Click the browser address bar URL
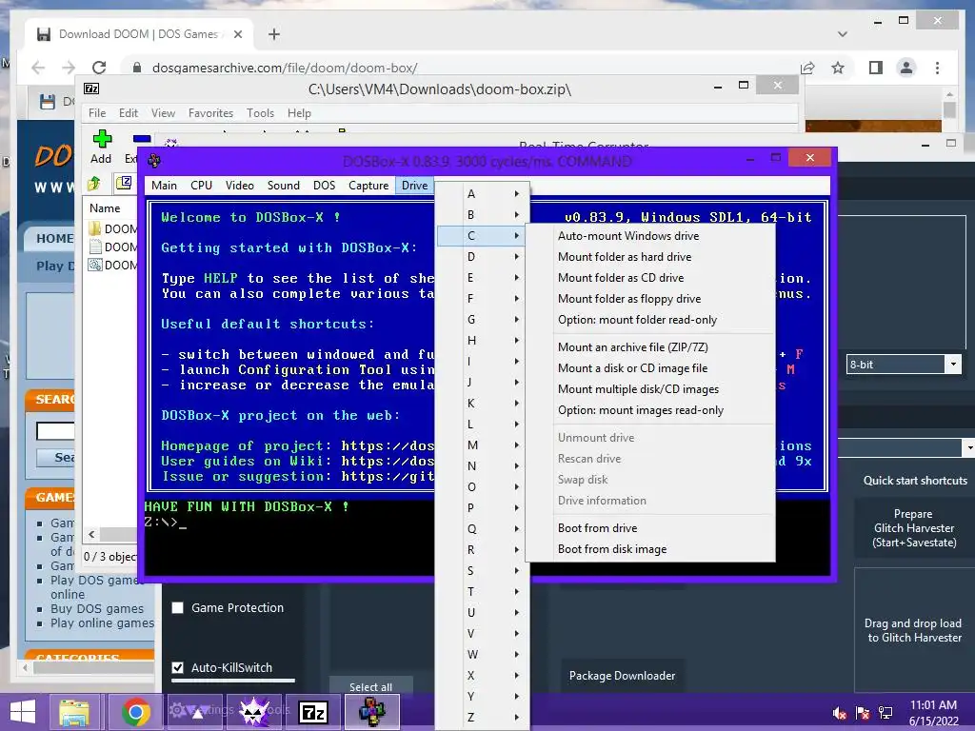The height and width of the screenshot is (731, 975). point(285,68)
